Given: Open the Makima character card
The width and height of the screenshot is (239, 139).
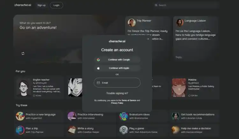Looking at the screenshot, I should (x=195, y=88).
